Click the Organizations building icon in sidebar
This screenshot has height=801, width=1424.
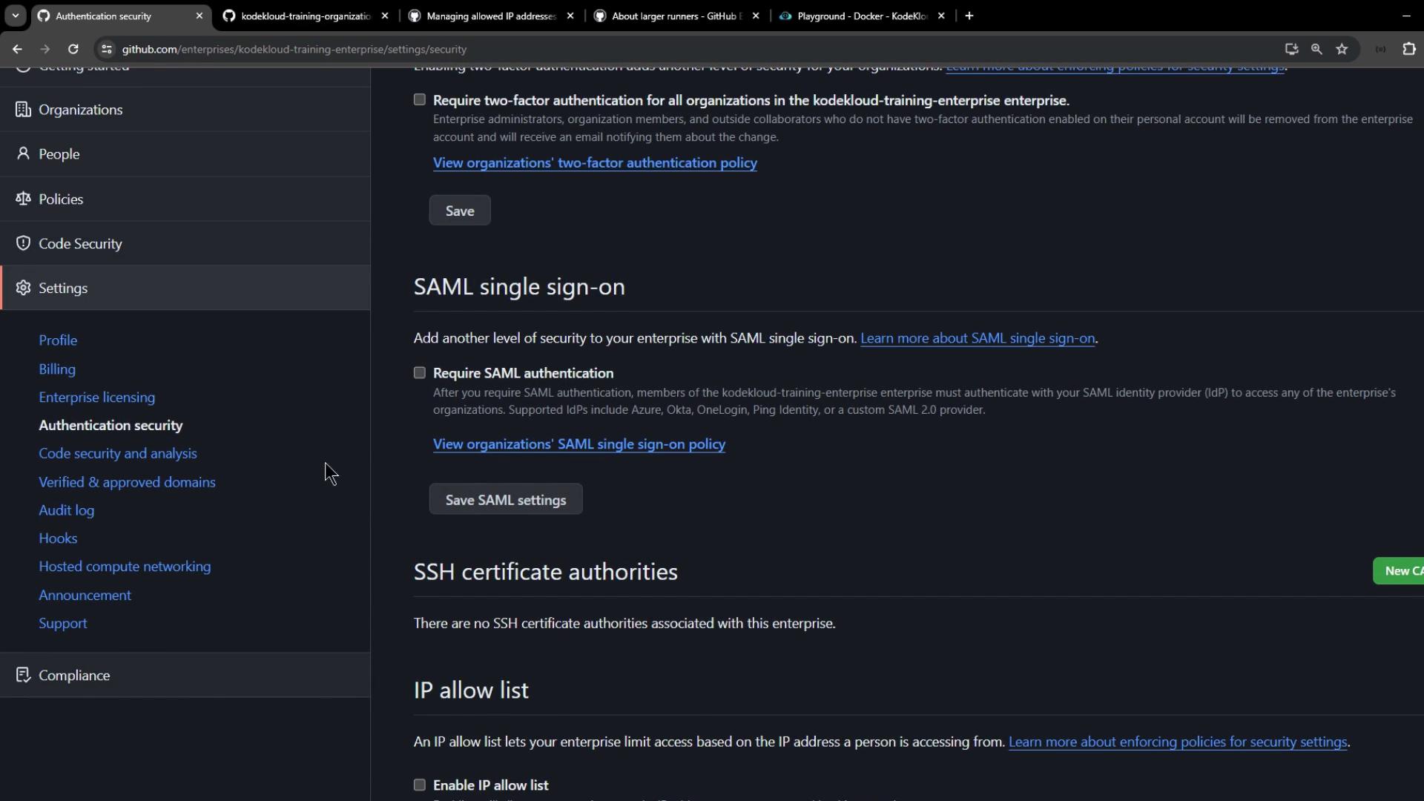coord(23,110)
